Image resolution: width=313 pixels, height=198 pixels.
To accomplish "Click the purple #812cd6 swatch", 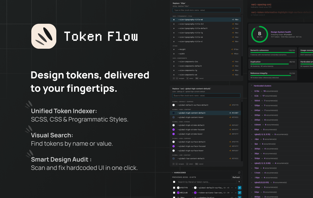I will [178, 193].
